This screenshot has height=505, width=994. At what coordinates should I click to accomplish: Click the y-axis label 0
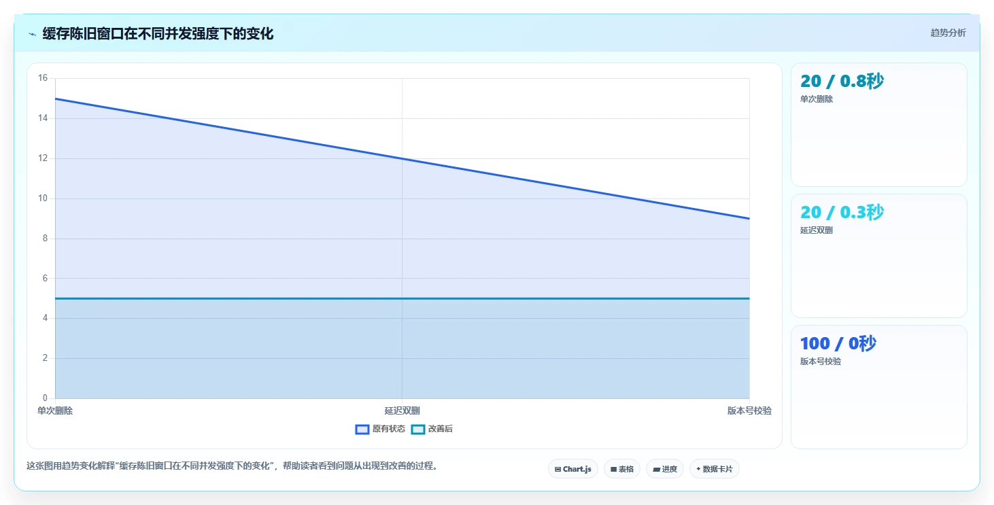[x=45, y=398]
